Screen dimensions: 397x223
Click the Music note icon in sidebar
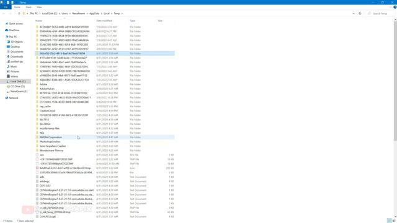[8, 66]
